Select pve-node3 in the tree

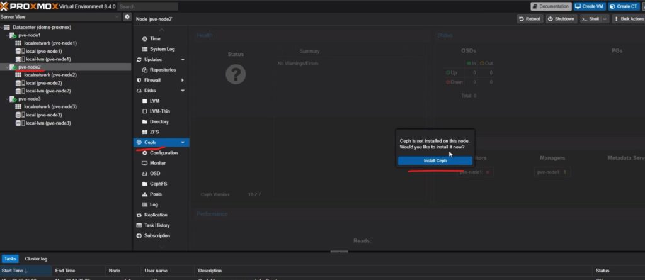pyautogui.click(x=29, y=99)
